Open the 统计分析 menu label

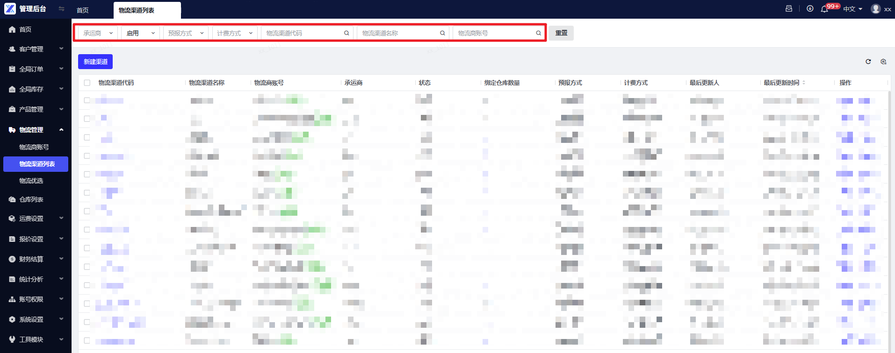pos(31,279)
